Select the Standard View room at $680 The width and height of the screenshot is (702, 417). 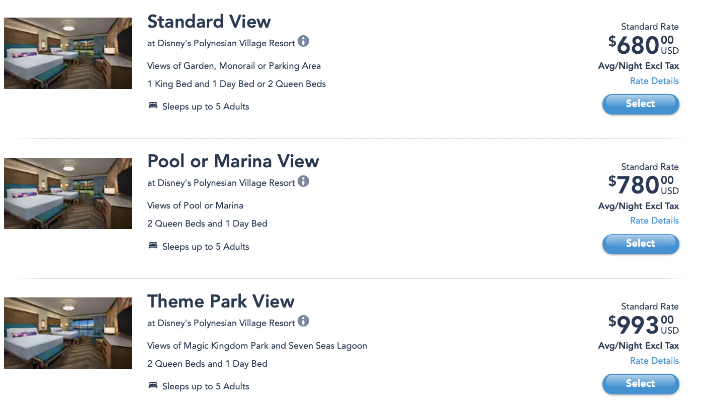click(x=640, y=104)
